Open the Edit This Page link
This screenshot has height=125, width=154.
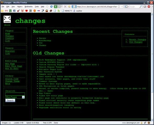click(x=14, y=66)
